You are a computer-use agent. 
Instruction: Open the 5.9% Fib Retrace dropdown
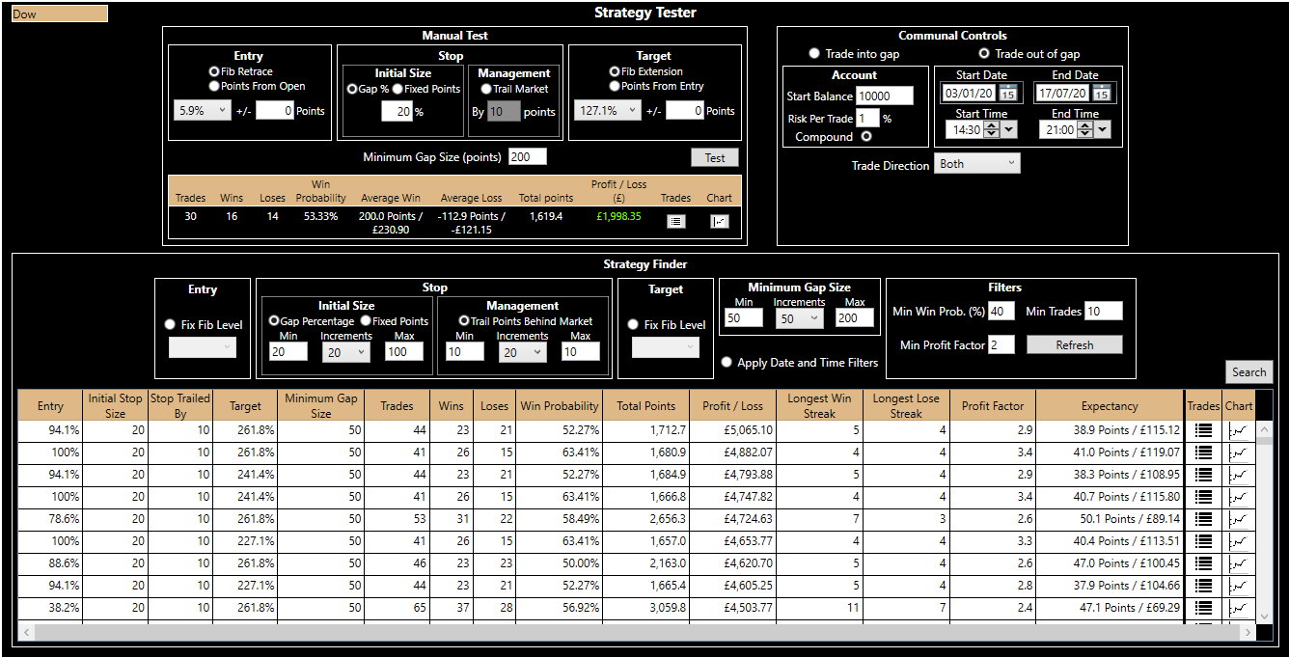[x=203, y=111]
